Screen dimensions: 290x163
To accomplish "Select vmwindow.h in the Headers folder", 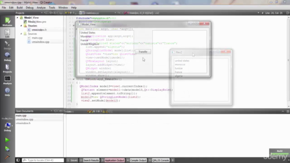I will pyautogui.click(x=39, y=30).
